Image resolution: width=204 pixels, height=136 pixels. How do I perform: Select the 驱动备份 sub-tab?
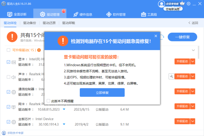pyautogui.click(x=29, y=23)
